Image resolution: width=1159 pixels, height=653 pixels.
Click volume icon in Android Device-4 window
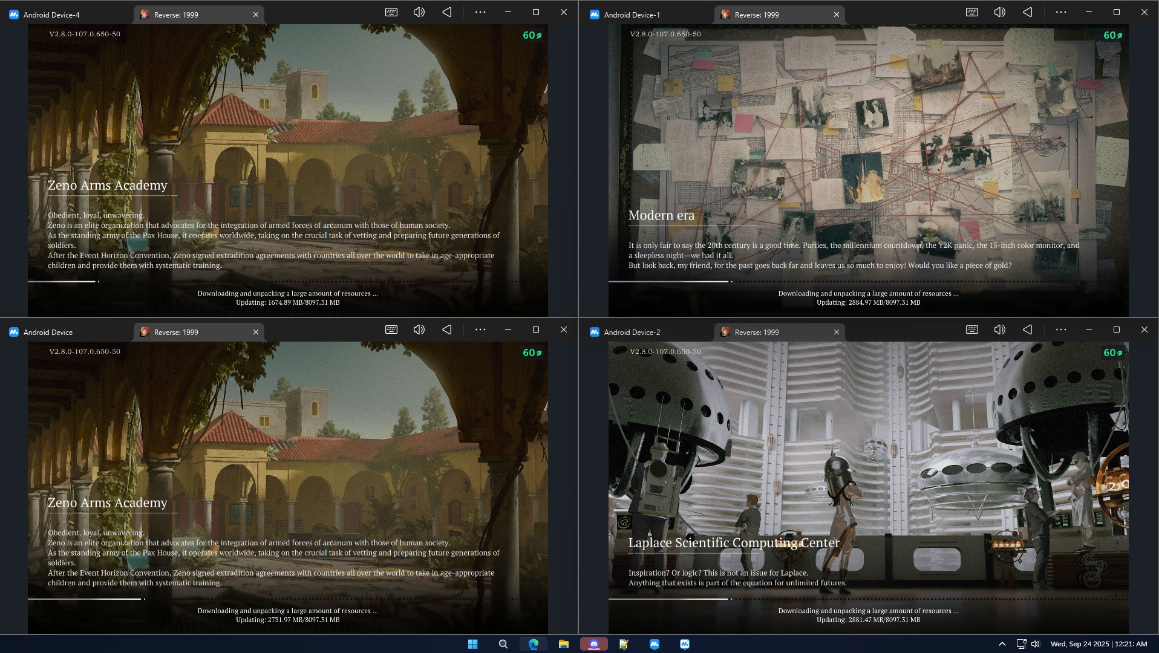pyautogui.click(x=419, y=12)
